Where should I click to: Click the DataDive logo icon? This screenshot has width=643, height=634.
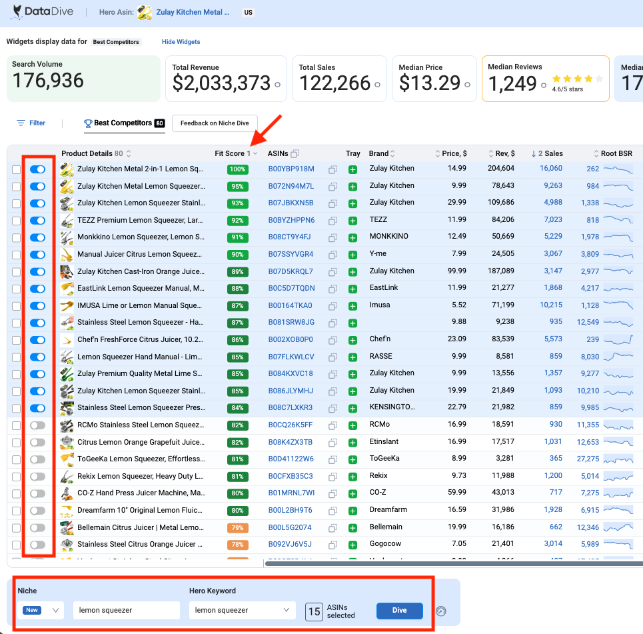click(17, 11)
